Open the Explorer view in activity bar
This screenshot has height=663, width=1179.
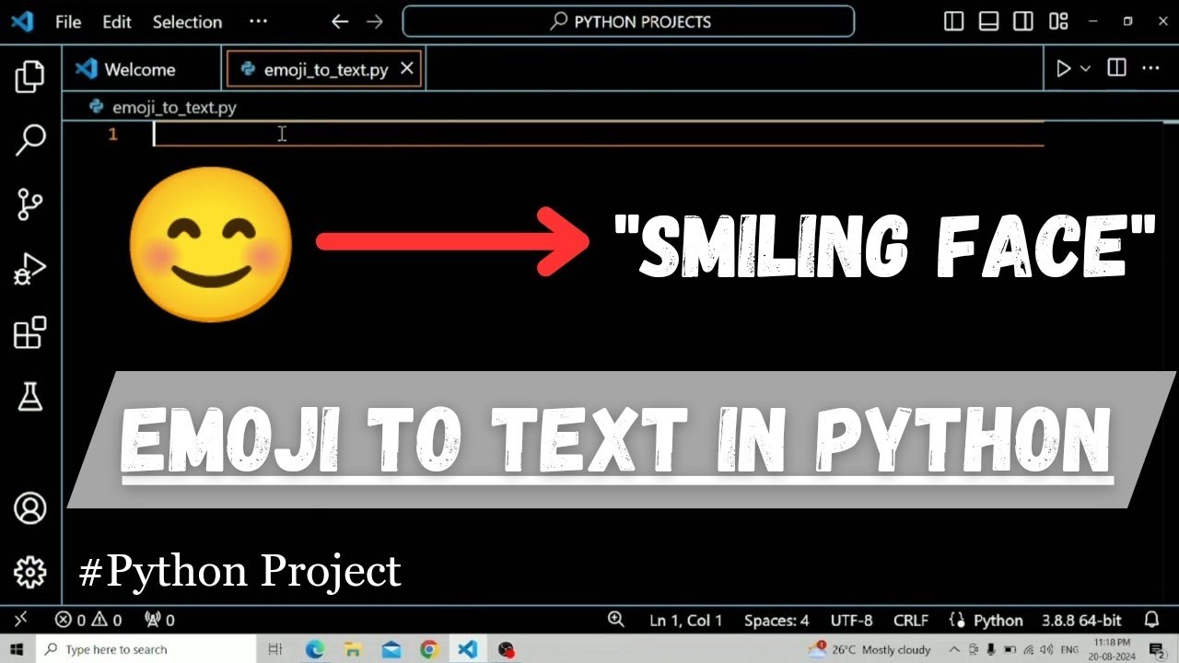[29, 76]
